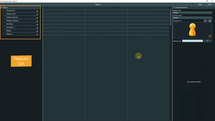The image size is (215, 121).
Task: Click the Weapon header above the grid
Action: click(98, 4)
